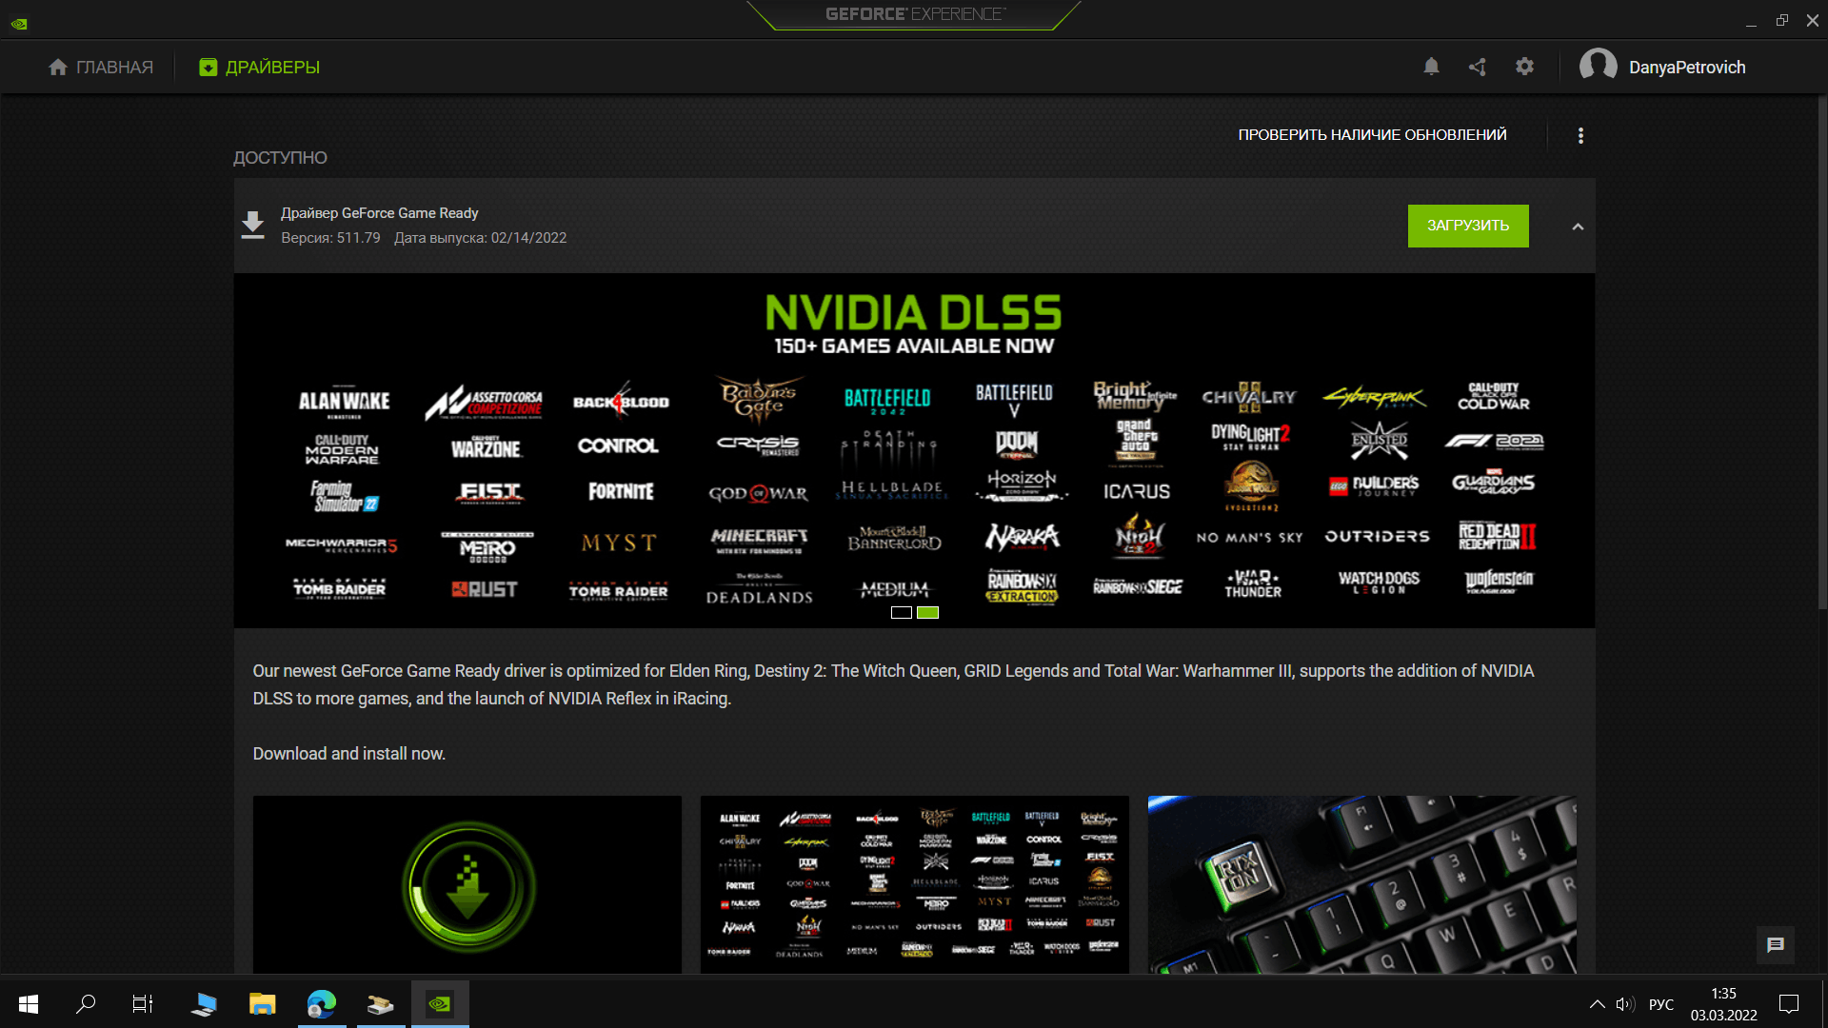Open Task View on the taskbar
The image size is (1828, 1028).
pos(143,1003)
